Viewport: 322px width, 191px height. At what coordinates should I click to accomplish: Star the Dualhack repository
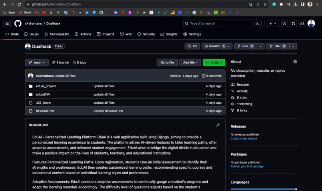tap(278, 46)
